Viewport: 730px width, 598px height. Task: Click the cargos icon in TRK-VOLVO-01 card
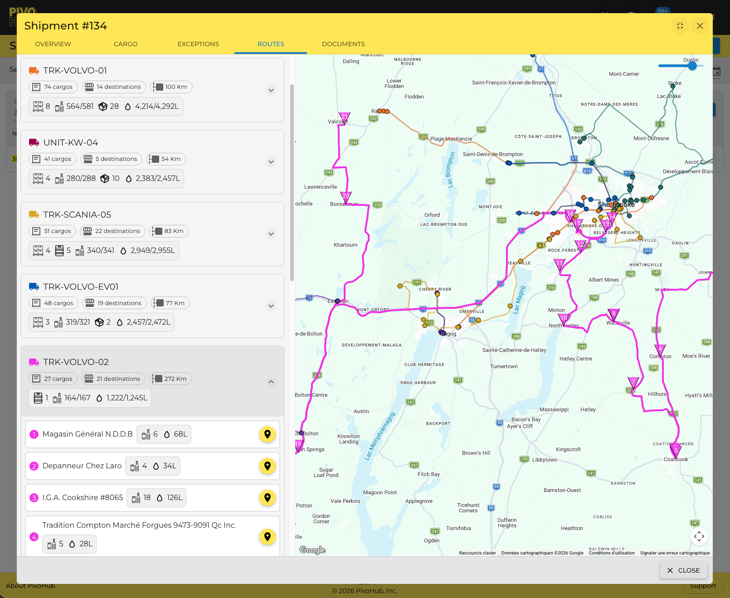37,87
